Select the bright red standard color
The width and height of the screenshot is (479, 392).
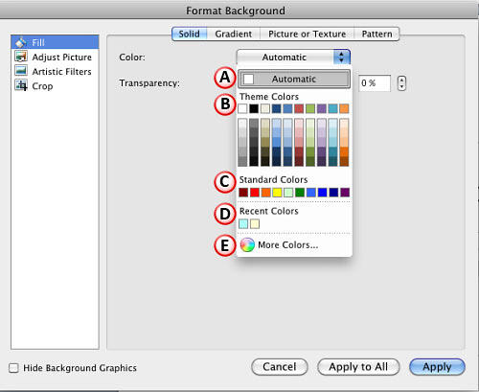click(255, 193)
